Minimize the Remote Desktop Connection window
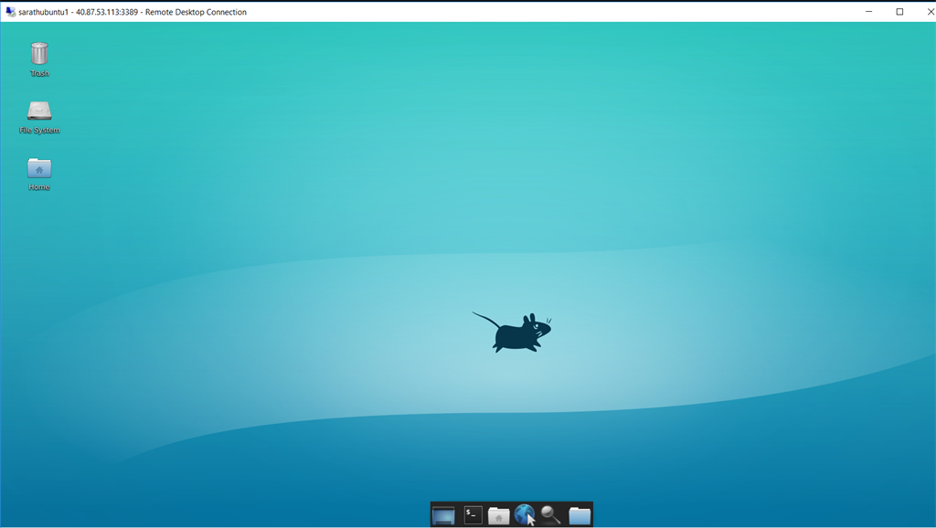This screenshot has width=936, height=528. pyautogui.click(x=868, y=11)
